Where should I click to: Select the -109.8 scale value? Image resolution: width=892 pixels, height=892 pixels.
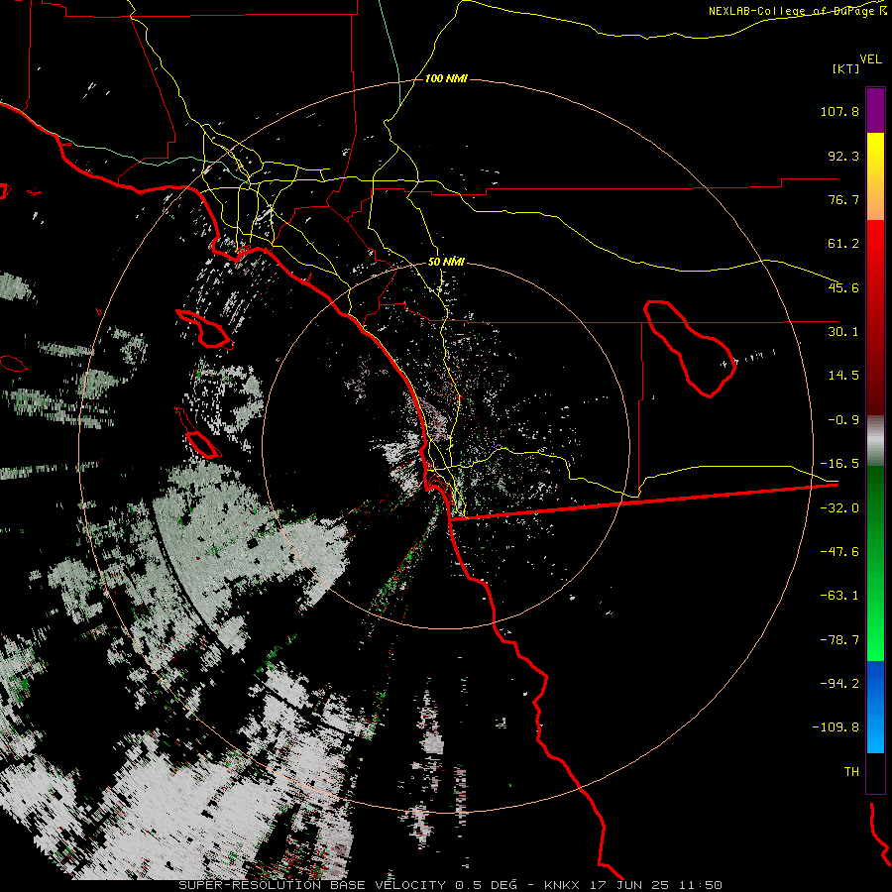click(x=836, y=727)
